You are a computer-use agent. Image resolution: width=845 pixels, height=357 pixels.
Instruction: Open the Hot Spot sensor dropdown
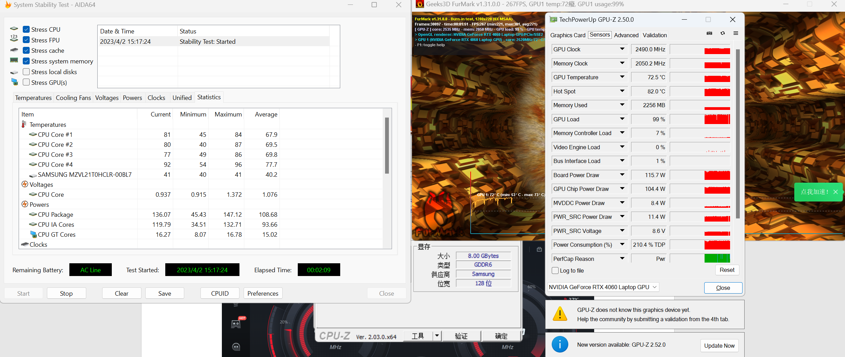[622, 91]
